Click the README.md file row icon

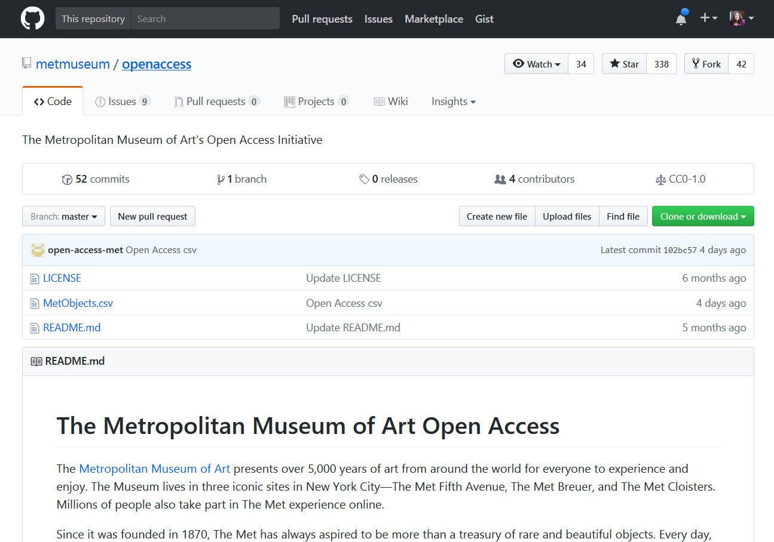click(x=35, y=328)
